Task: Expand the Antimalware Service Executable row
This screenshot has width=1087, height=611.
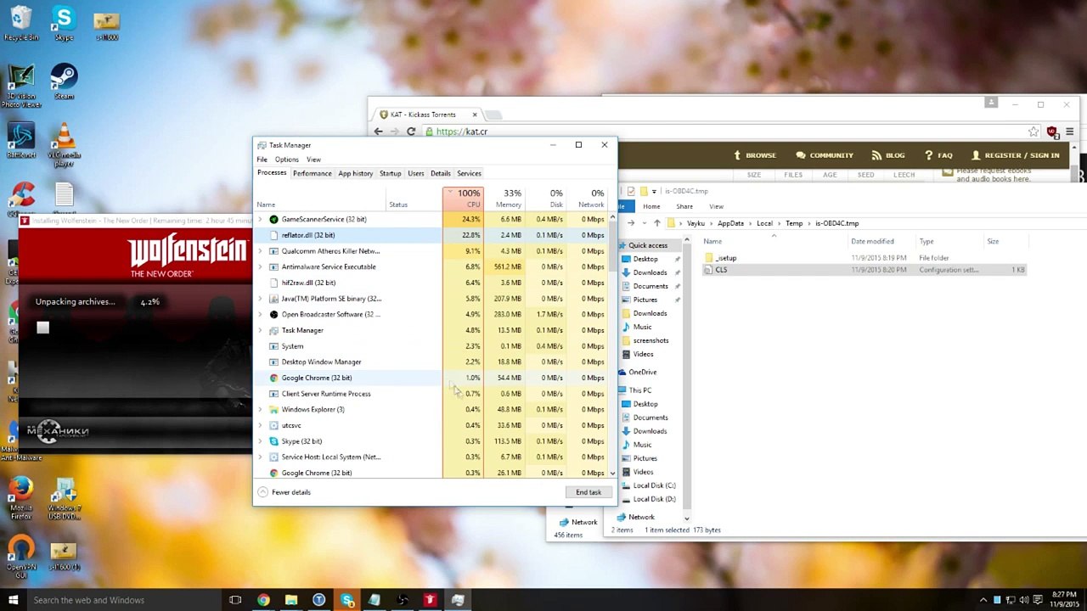Action: tap(261, 266)
